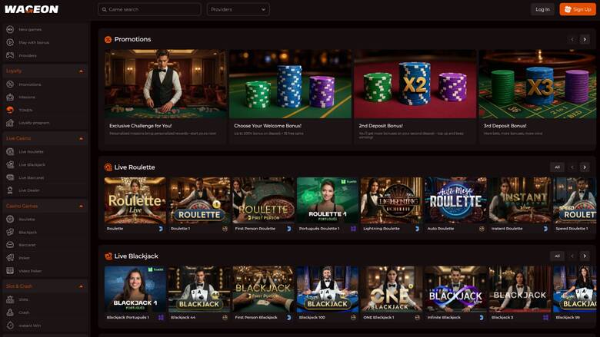600x337 pixels.
Task: Click the 'ONE Blackjack 1' caption text
Action: (378, 318)
